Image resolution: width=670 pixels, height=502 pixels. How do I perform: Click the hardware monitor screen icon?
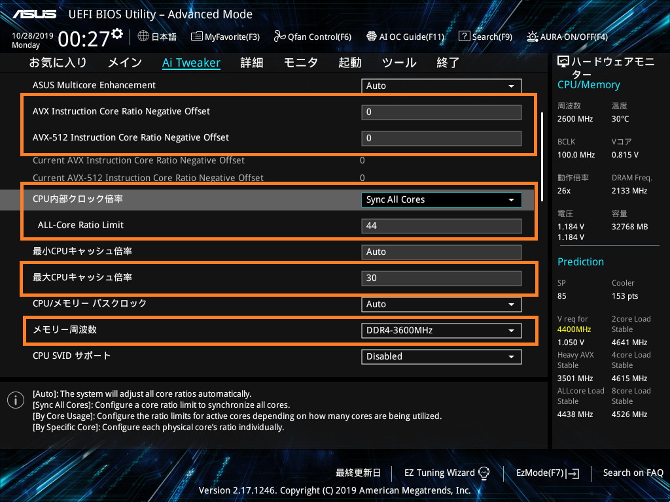point(563,62)
